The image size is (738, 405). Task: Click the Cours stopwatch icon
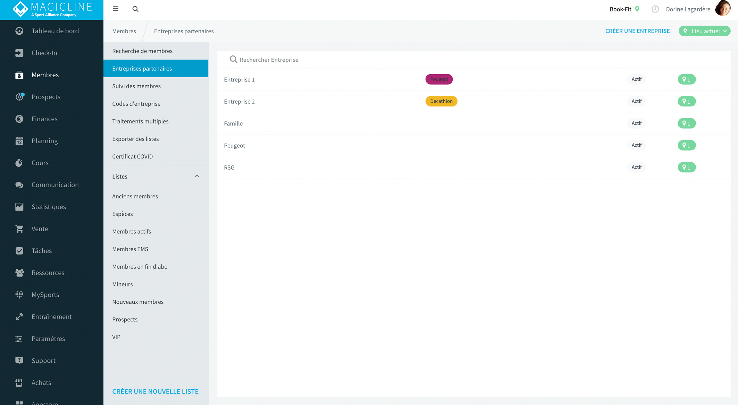click(x=19, y=163)
